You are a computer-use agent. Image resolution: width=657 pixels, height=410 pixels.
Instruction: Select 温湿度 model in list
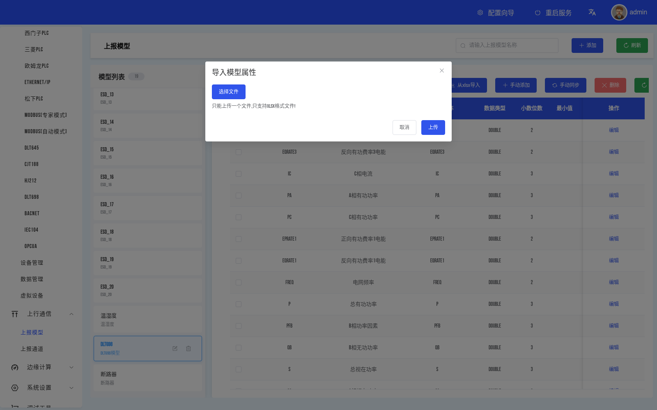148,319
